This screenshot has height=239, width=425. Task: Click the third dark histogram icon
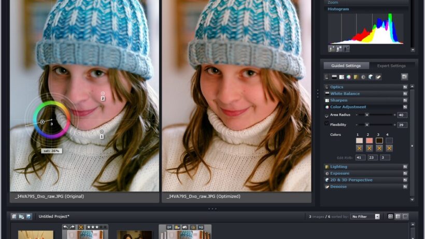tap(346, 49)
